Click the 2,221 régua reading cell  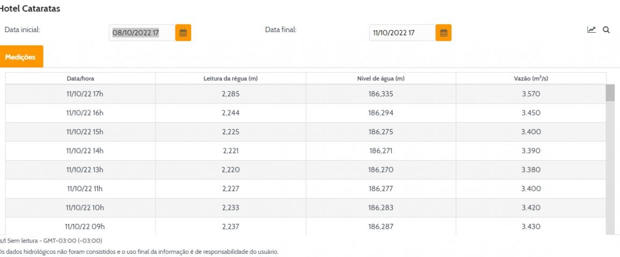pos(231,151)
